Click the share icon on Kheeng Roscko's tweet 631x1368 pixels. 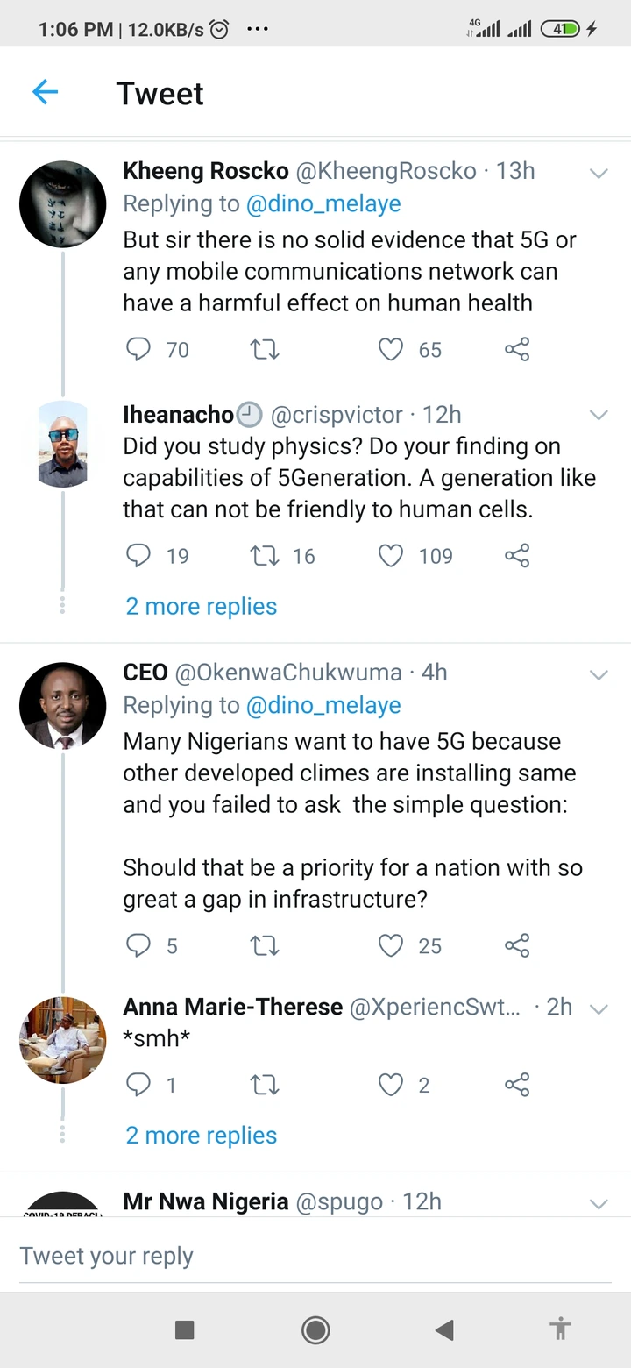pos(516,349)
